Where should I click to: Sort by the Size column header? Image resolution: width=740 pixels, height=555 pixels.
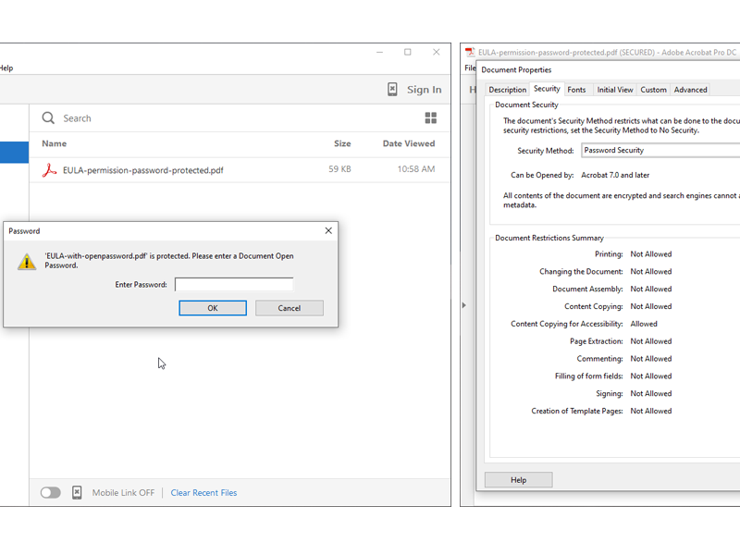[342, 143]
